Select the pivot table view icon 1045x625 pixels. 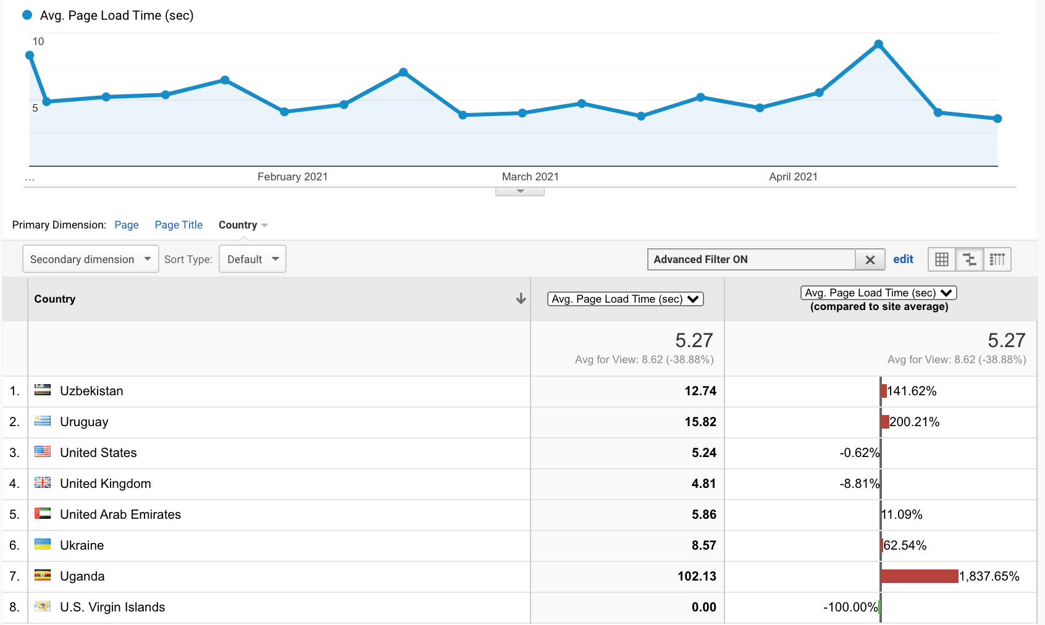pos(997,259)
